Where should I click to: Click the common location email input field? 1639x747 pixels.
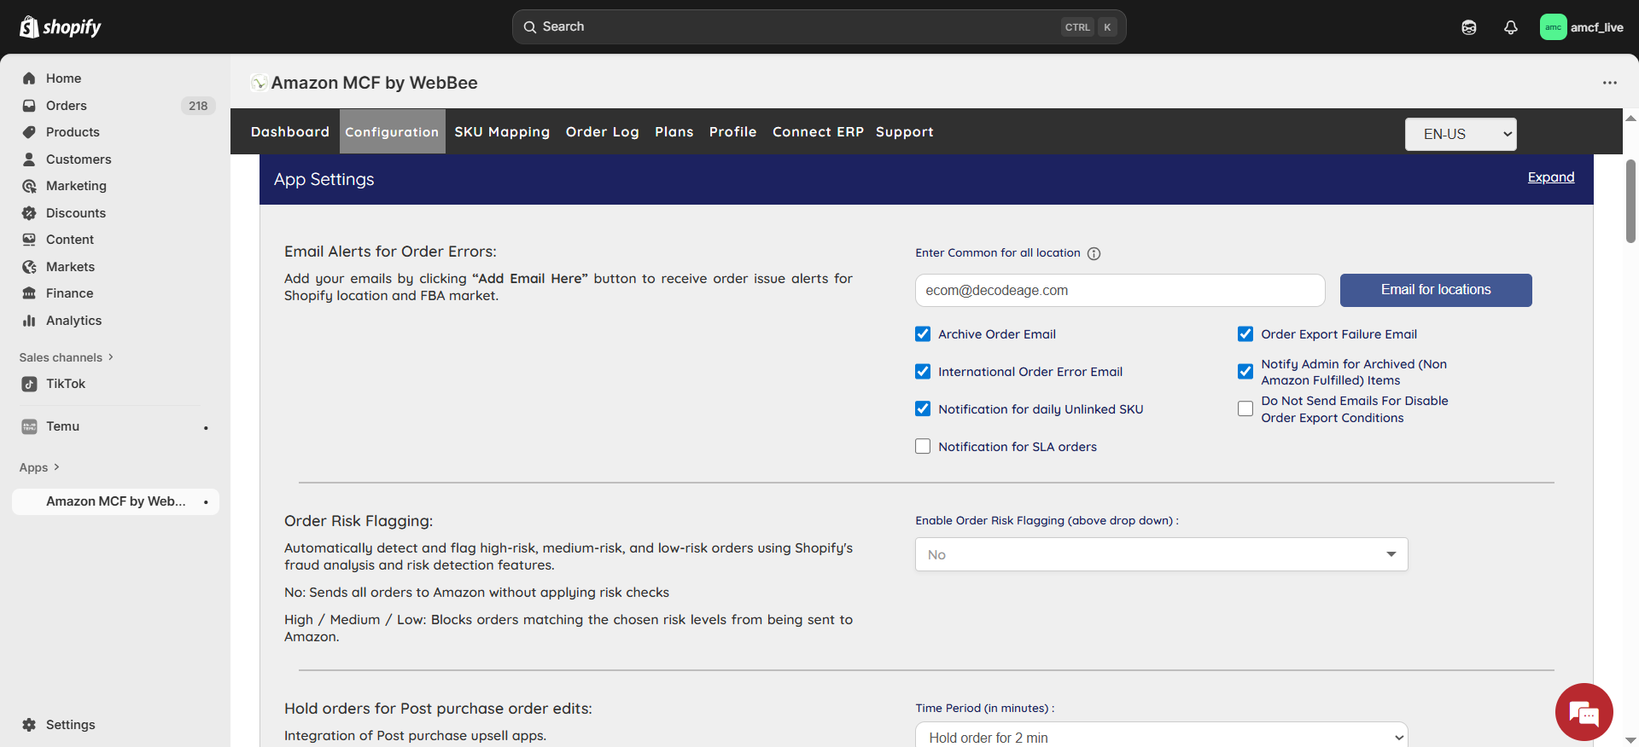pyautogui.click(x=1119, y=290)
